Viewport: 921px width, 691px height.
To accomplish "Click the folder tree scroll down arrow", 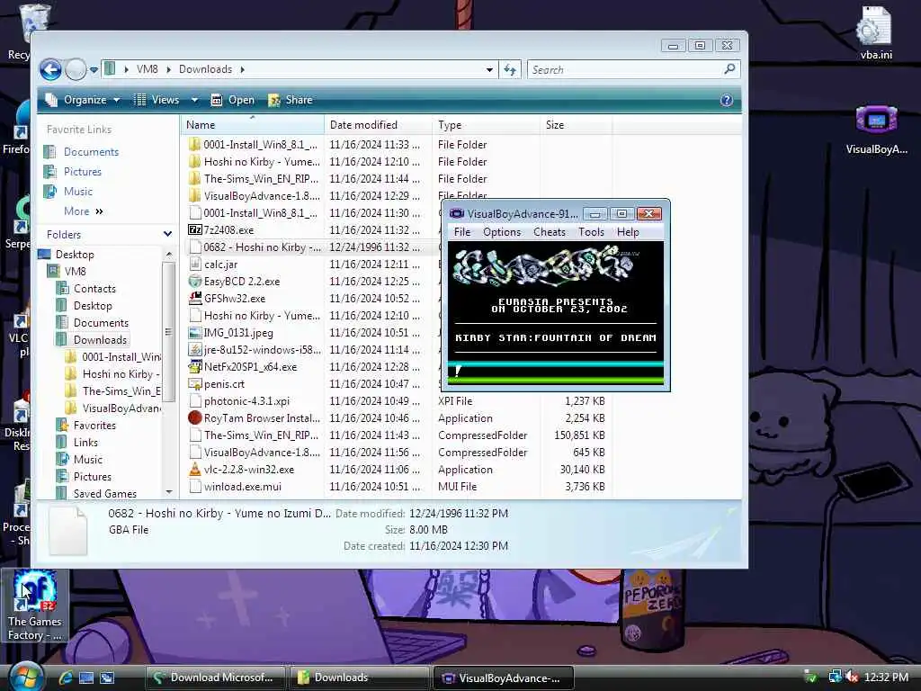I will click(169, 492).
